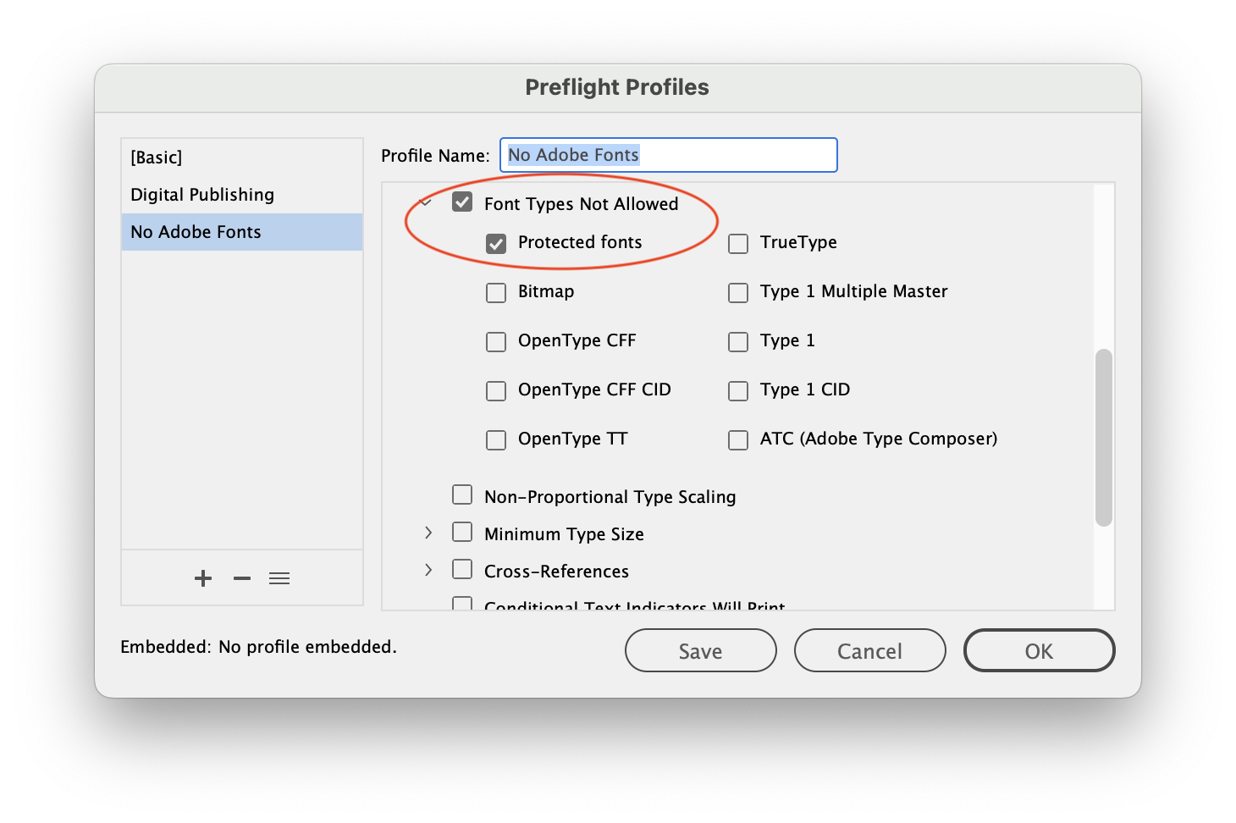The image size is (1236, 823).
Task: Delete selected profile with minus icon
Action: [242, 578]
